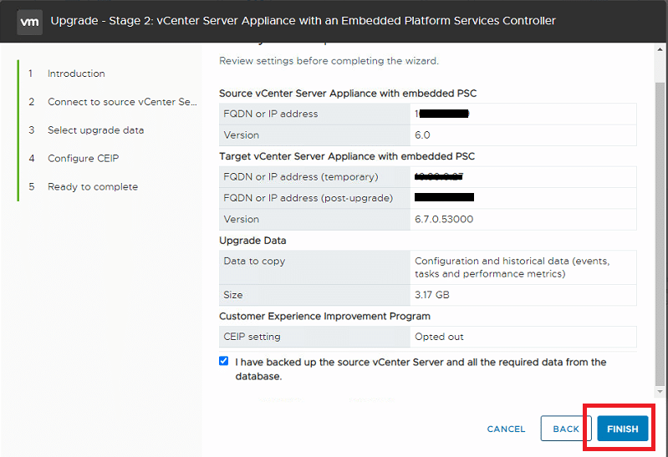Select step 5 Ready to complete
Viewport: 668px width, 457px height.
83,186
